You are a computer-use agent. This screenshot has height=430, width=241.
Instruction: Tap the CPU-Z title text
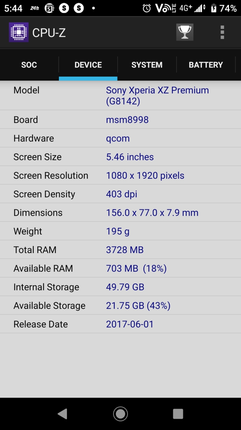[49, 33]
